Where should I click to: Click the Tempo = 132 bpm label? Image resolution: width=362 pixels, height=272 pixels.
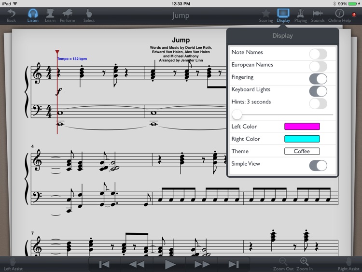(72, 58)
